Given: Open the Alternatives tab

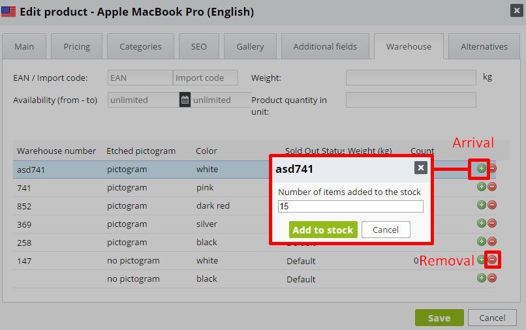Looking at the screenshot, I should click(484, 46).
